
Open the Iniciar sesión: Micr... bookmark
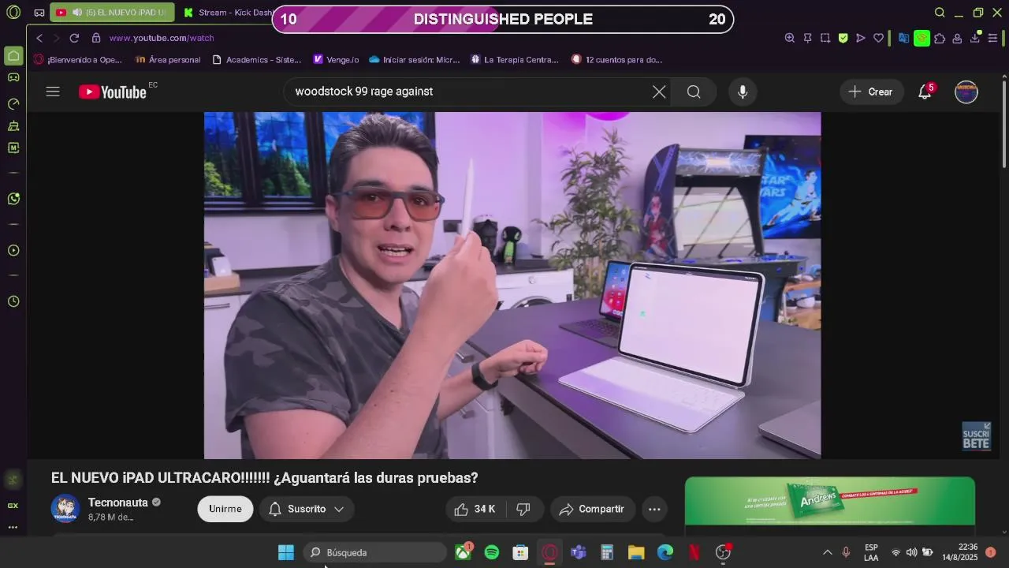[x=414, y=59]
